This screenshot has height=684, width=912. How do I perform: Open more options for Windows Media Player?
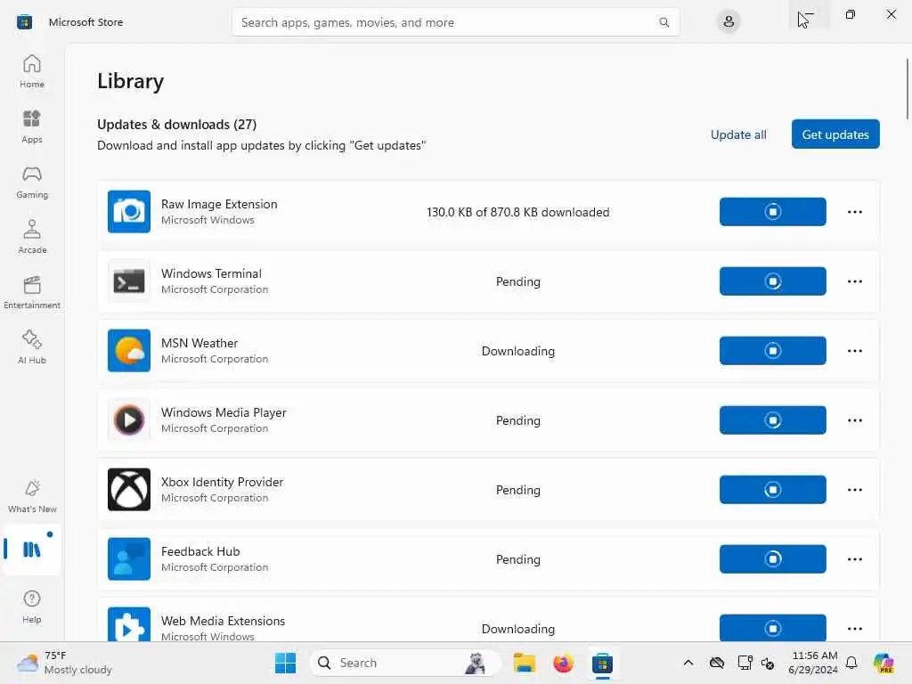coord(854,420)
